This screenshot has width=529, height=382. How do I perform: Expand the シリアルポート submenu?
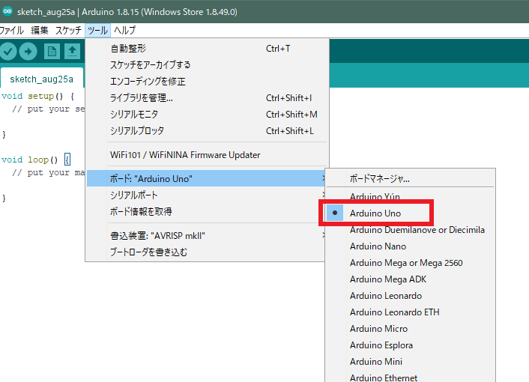206,195
